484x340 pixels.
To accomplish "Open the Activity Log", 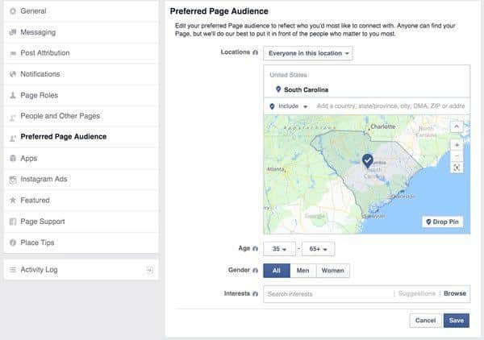I will [x=81, y=270].
